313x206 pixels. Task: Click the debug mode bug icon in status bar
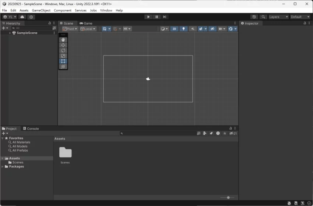pyautogui.click(x=289, y=203)
